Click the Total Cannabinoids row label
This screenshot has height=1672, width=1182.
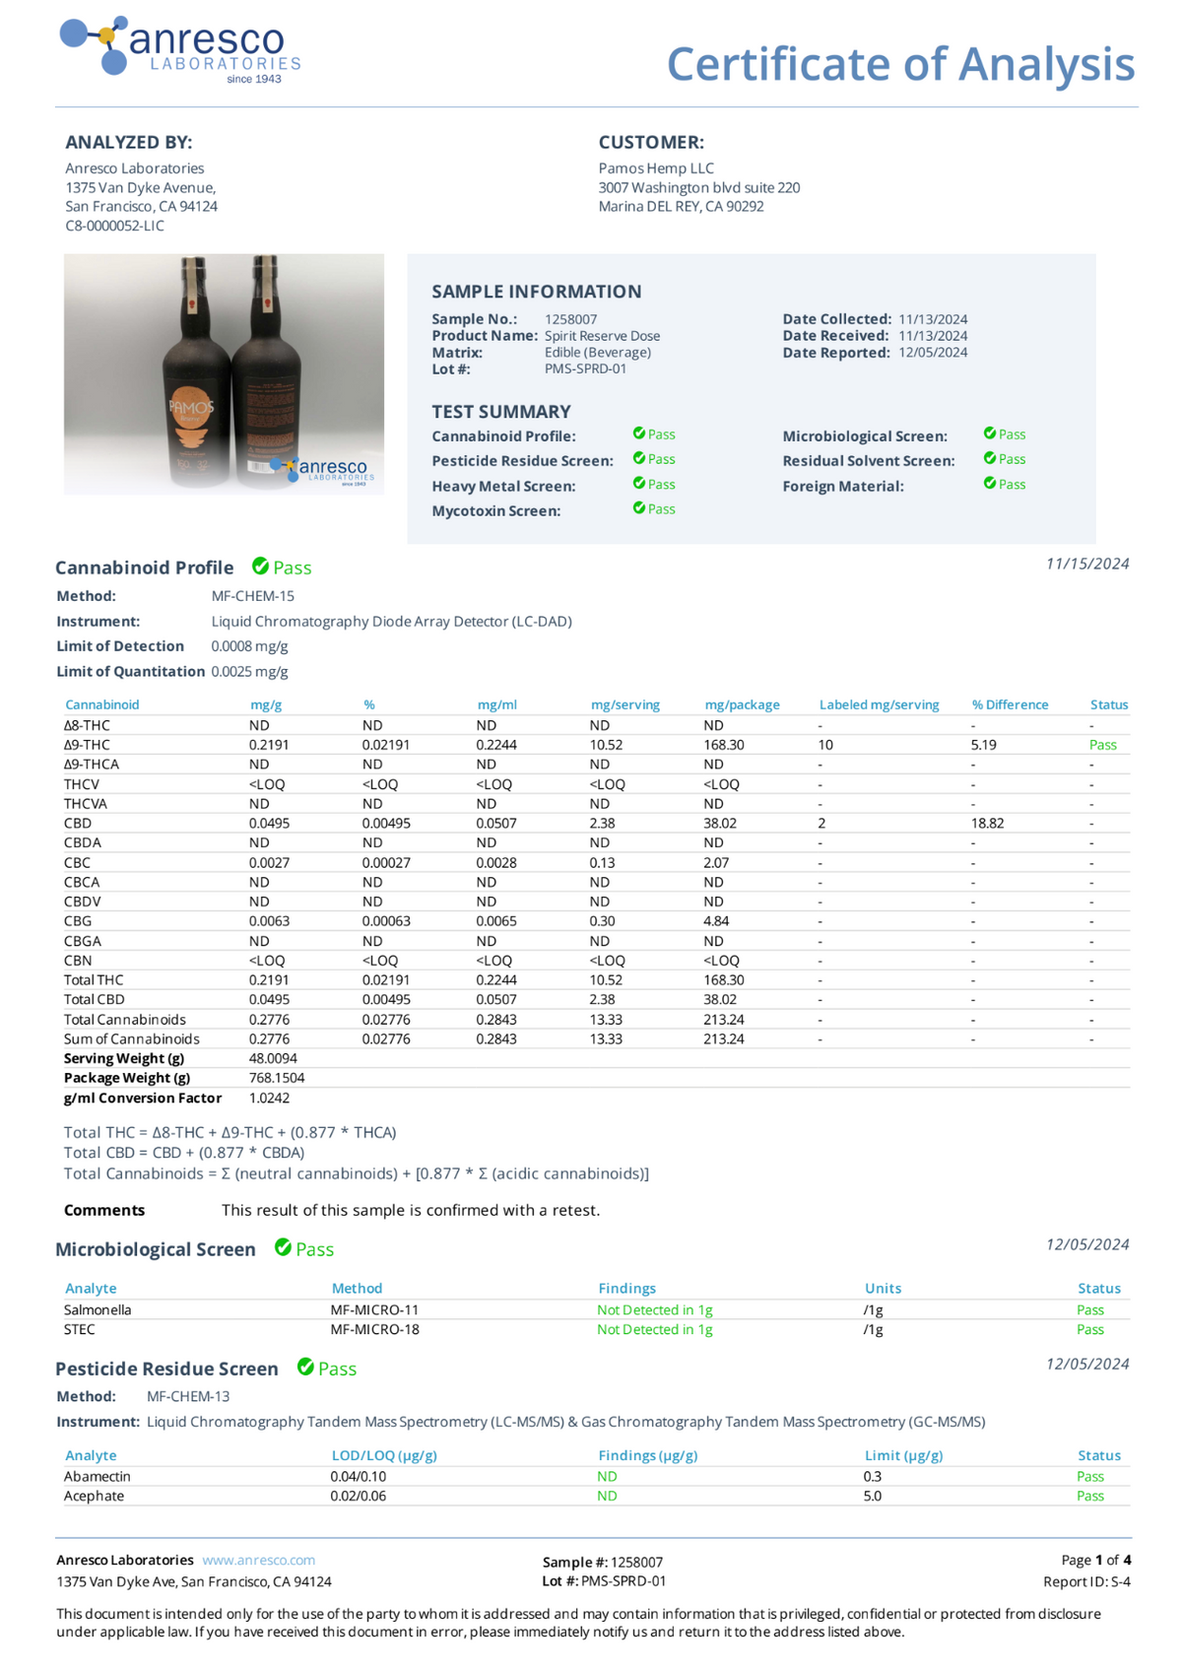[125, 1019]
